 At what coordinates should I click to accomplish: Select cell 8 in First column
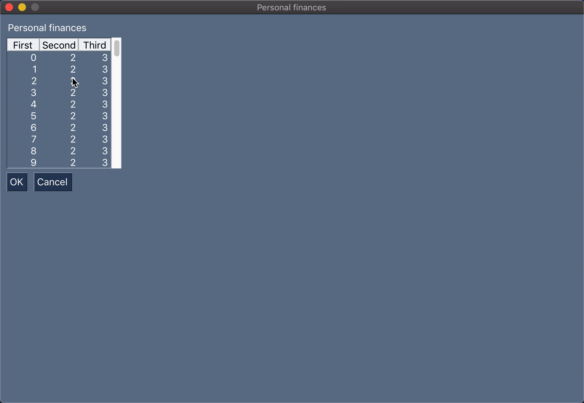(x=23, y=151)
